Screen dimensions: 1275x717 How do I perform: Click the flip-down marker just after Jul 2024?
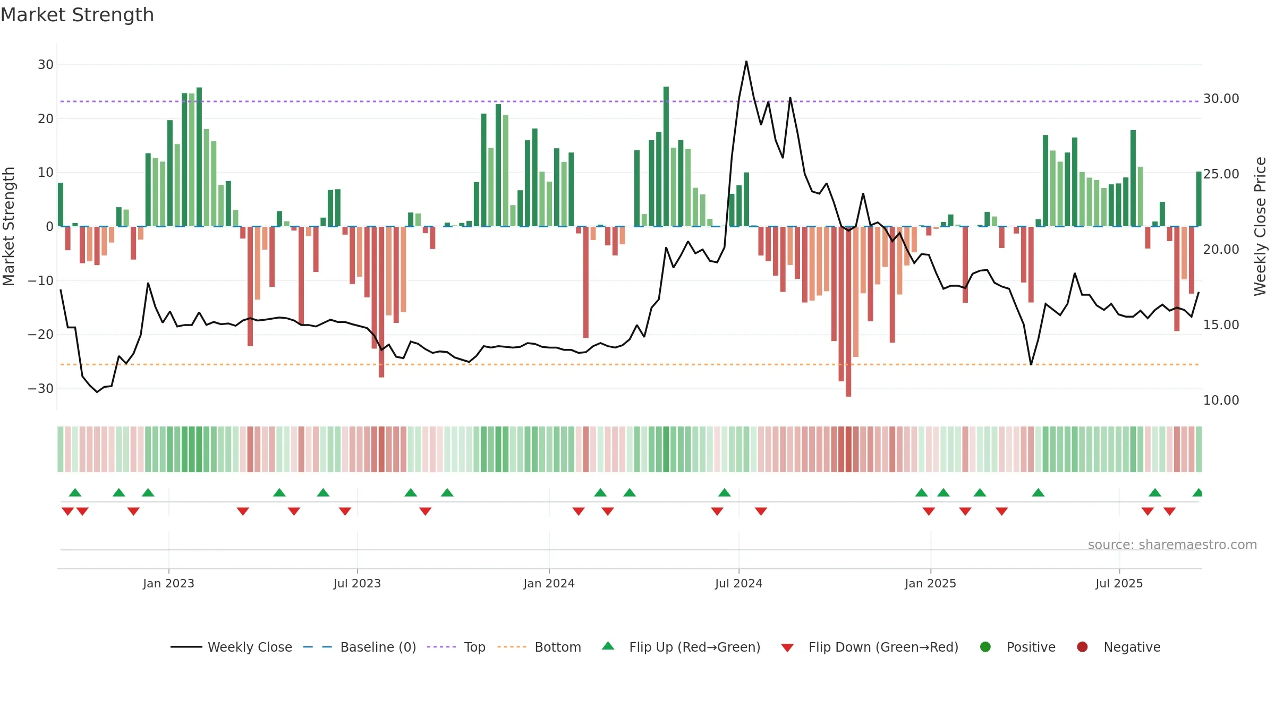point(761,511)
